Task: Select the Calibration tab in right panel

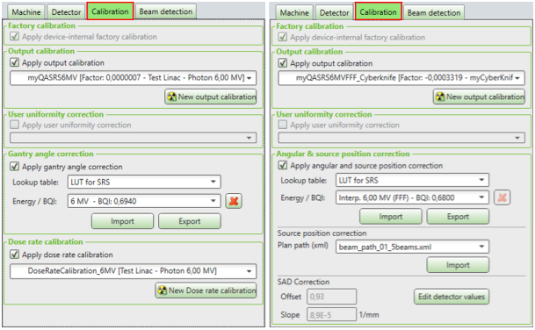Action: [378, 12]
